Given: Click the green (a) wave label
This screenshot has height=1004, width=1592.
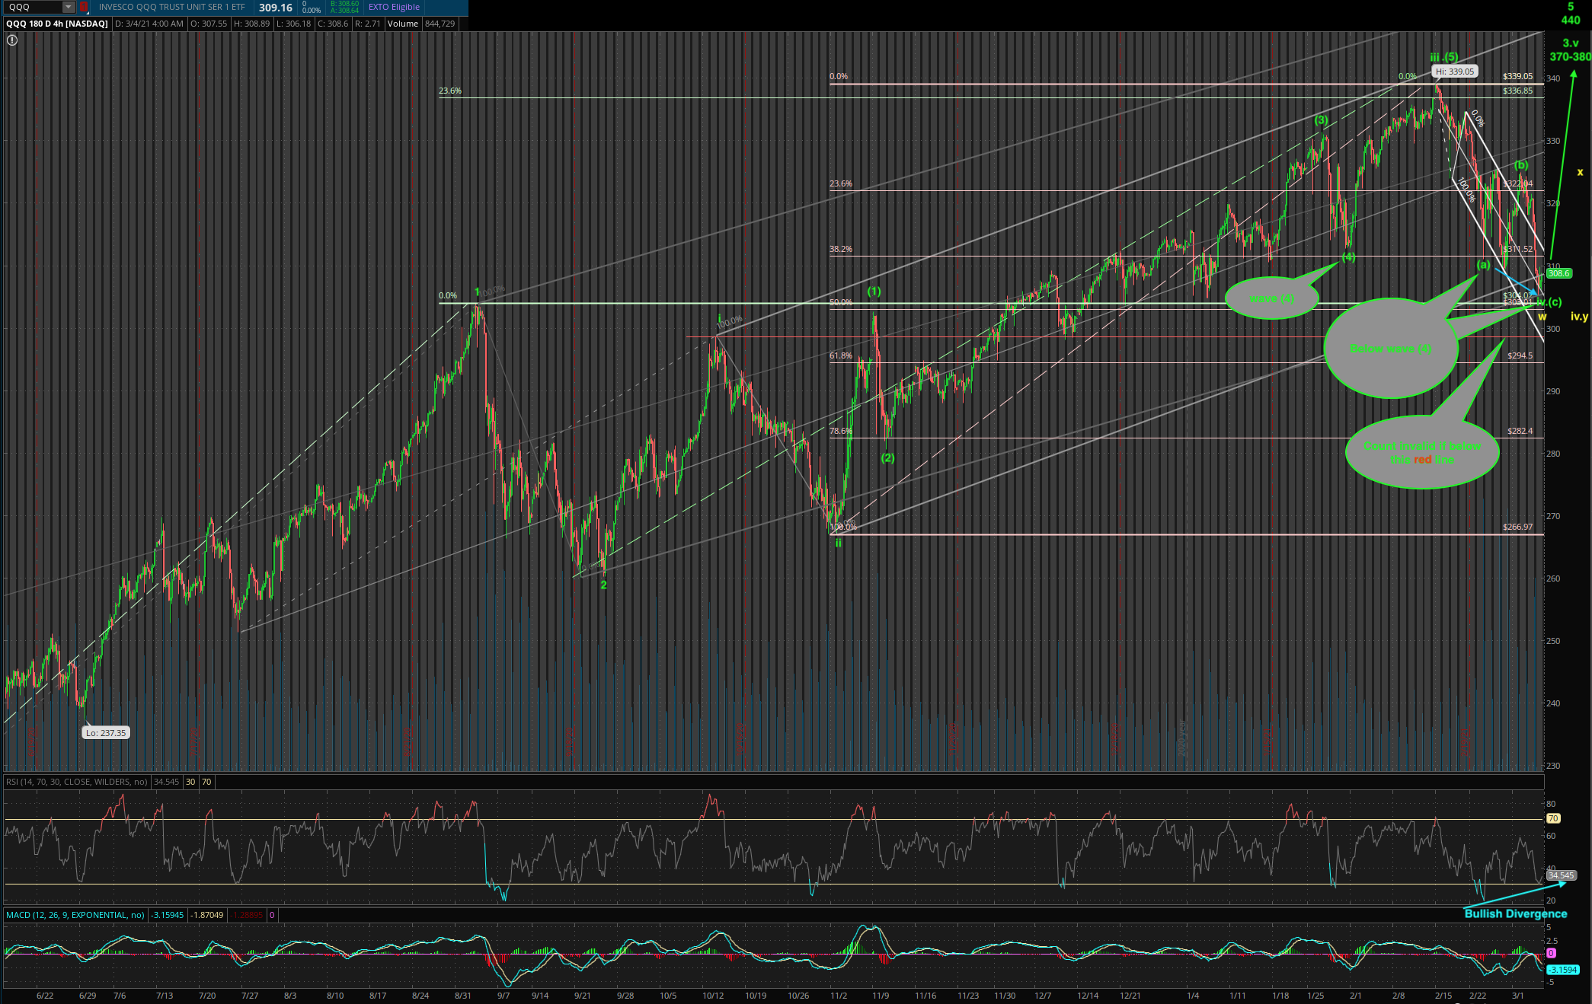Looking at the screenshot, I should [x=1483, y=265].
